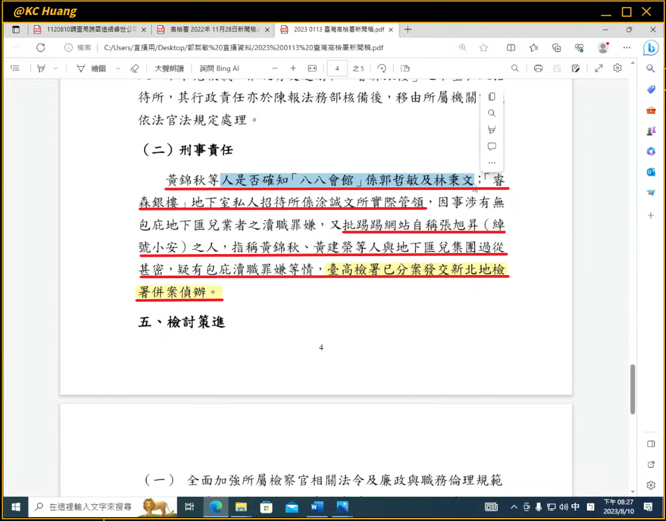The width and height of the screenshot is (666, 521).
Task: Expand the 繪圖 draw options dropdown
Action: tap(118, 68)
